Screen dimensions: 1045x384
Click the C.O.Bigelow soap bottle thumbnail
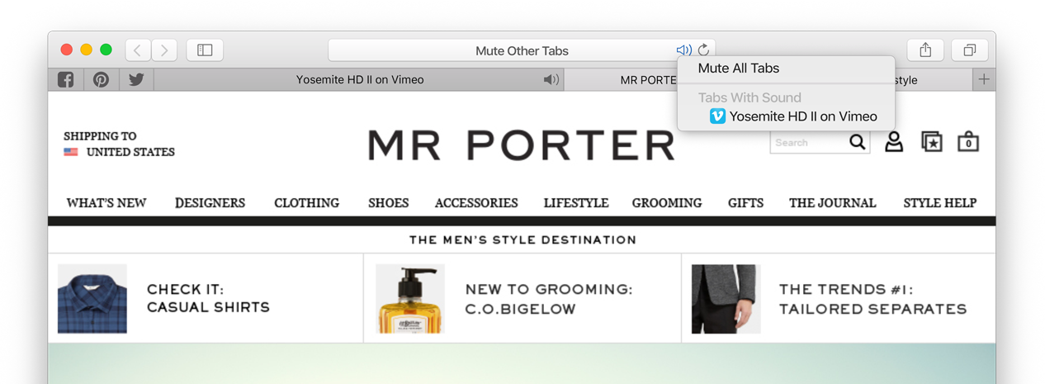point(410,298)
